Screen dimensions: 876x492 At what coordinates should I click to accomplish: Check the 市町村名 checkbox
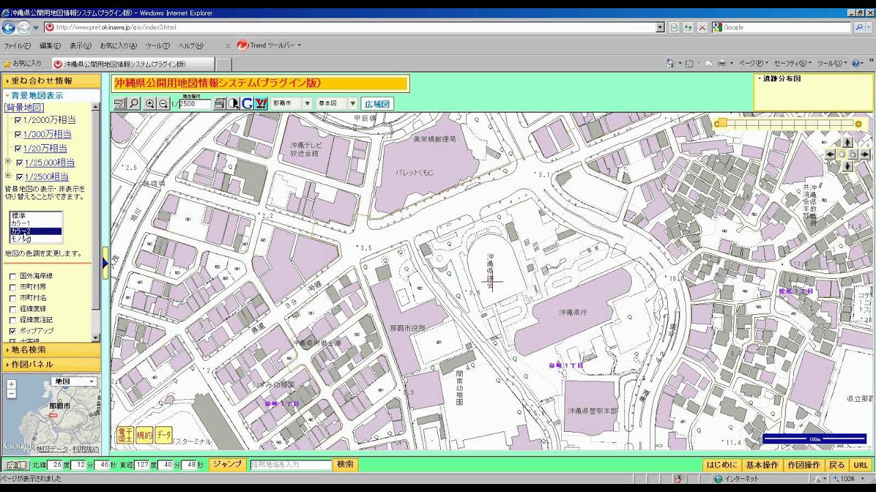[x=12, y=298]
